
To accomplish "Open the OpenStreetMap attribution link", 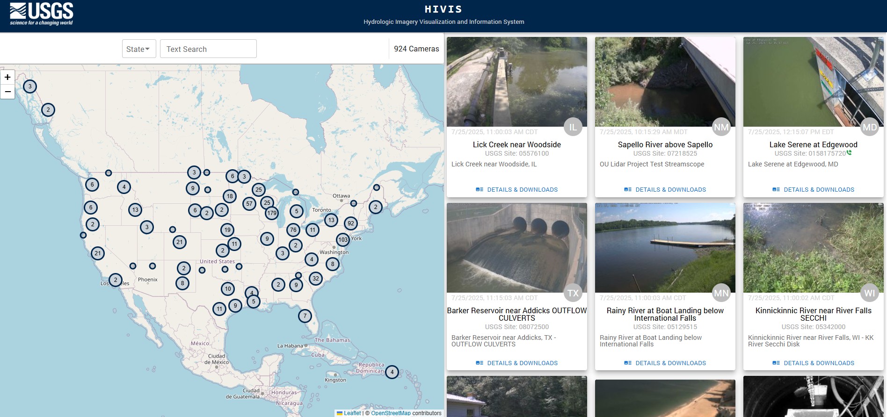I will tap(391, 413).
